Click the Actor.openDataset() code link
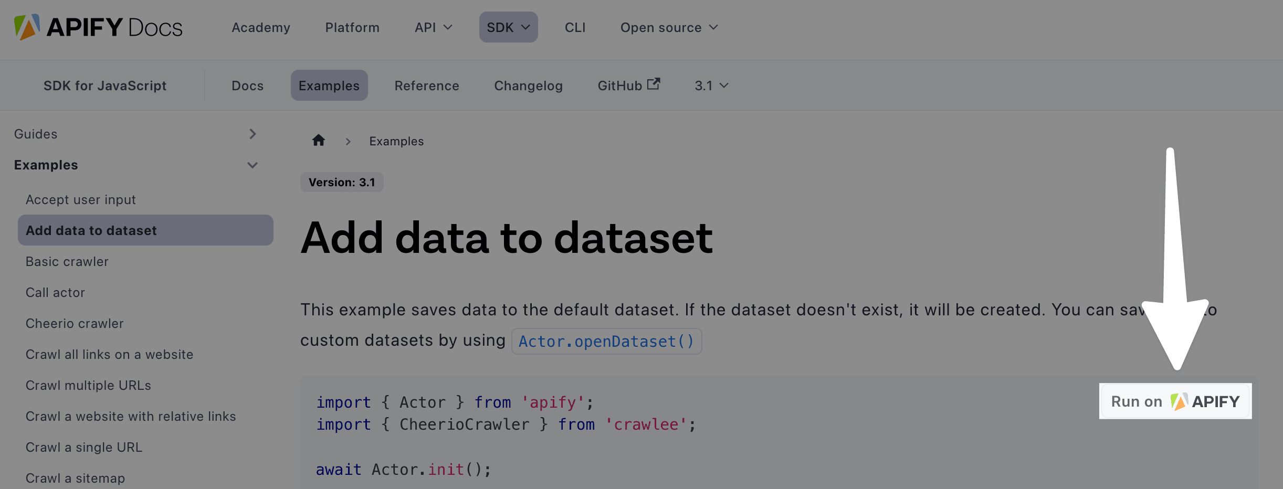 (606, 342)
